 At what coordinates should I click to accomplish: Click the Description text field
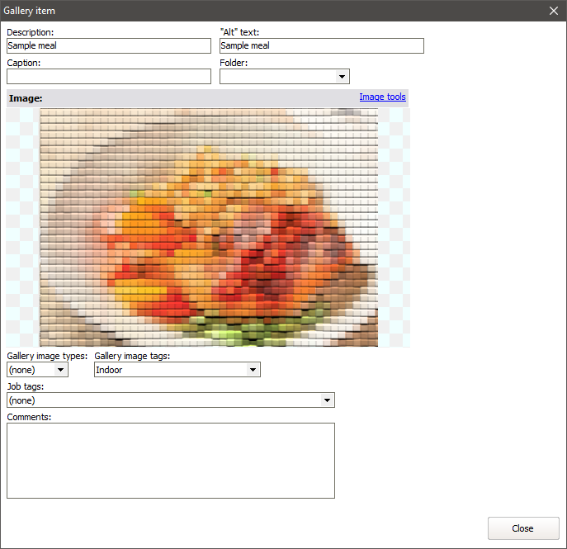click(x=108, y=46)
